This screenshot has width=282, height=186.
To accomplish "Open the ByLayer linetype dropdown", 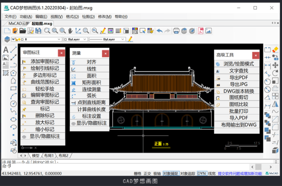I will click(x=107, y=39).
